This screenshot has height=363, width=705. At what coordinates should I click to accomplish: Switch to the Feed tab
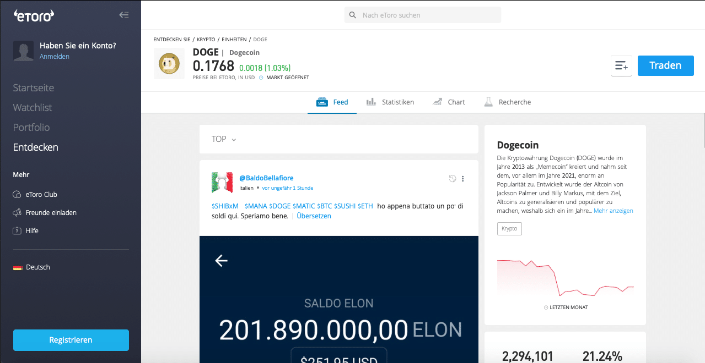332,102
